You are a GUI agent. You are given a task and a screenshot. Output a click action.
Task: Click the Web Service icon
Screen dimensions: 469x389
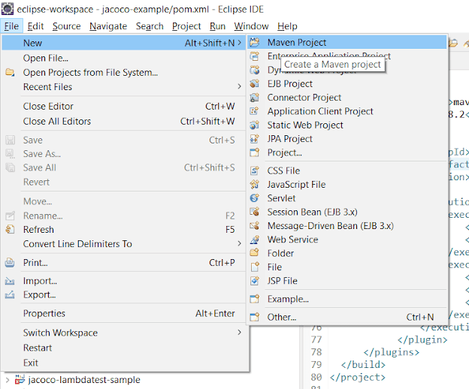[255, 240]
